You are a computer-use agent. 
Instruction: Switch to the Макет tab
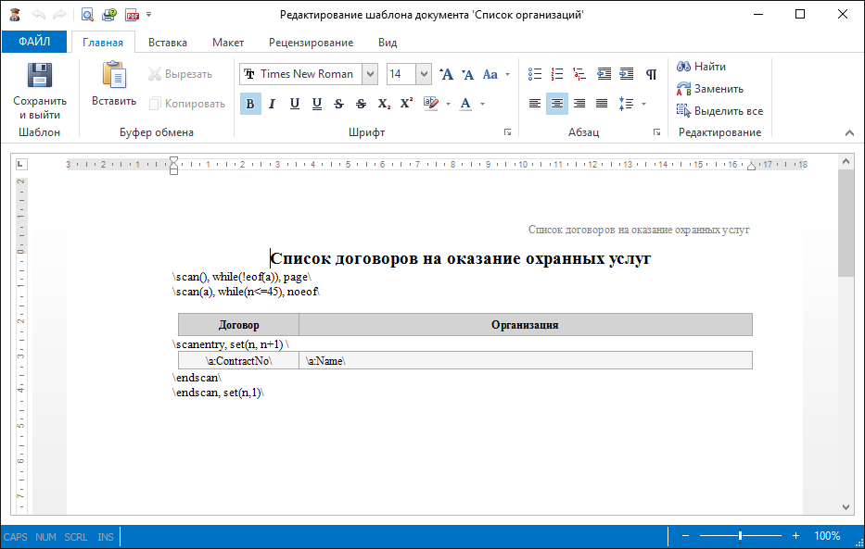pyautogui.click(x=228, y=43)
